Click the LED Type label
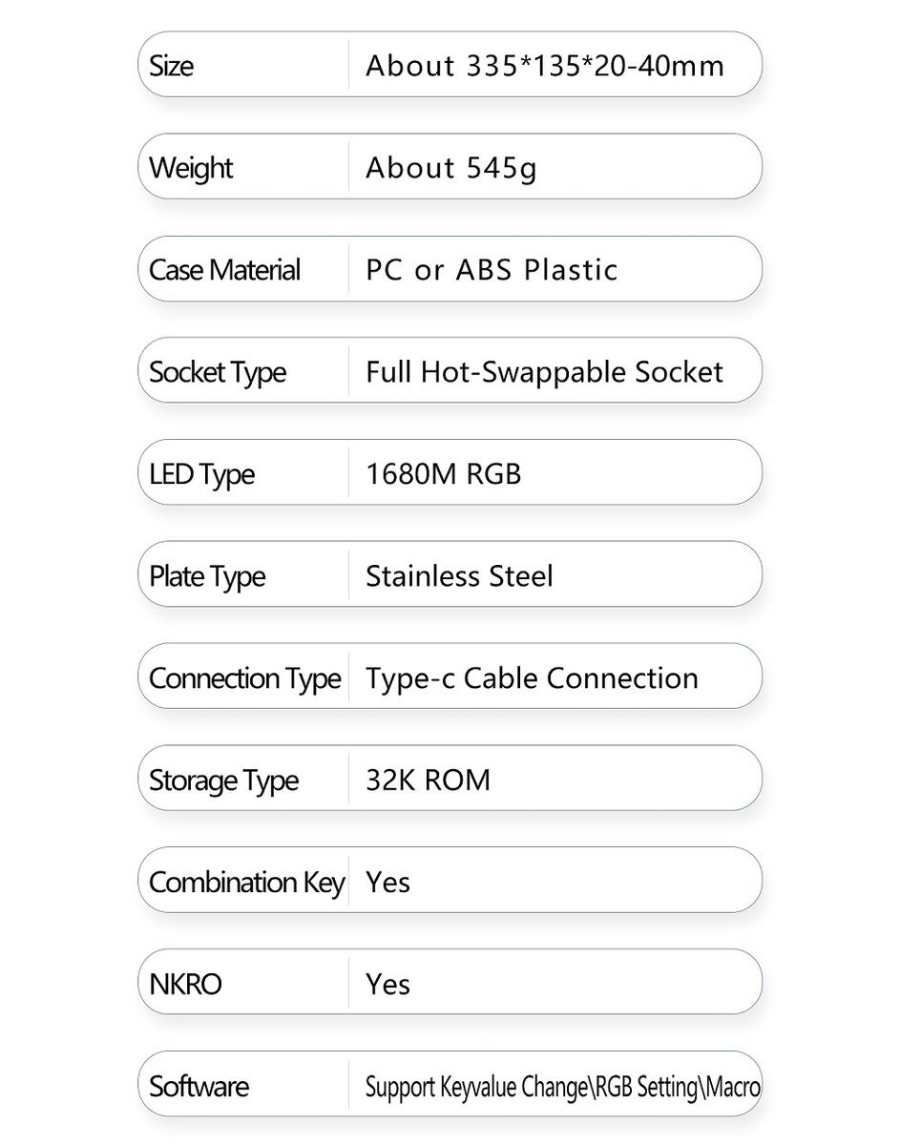This screenshot has width=900, height=1145. tap(202, 475)
